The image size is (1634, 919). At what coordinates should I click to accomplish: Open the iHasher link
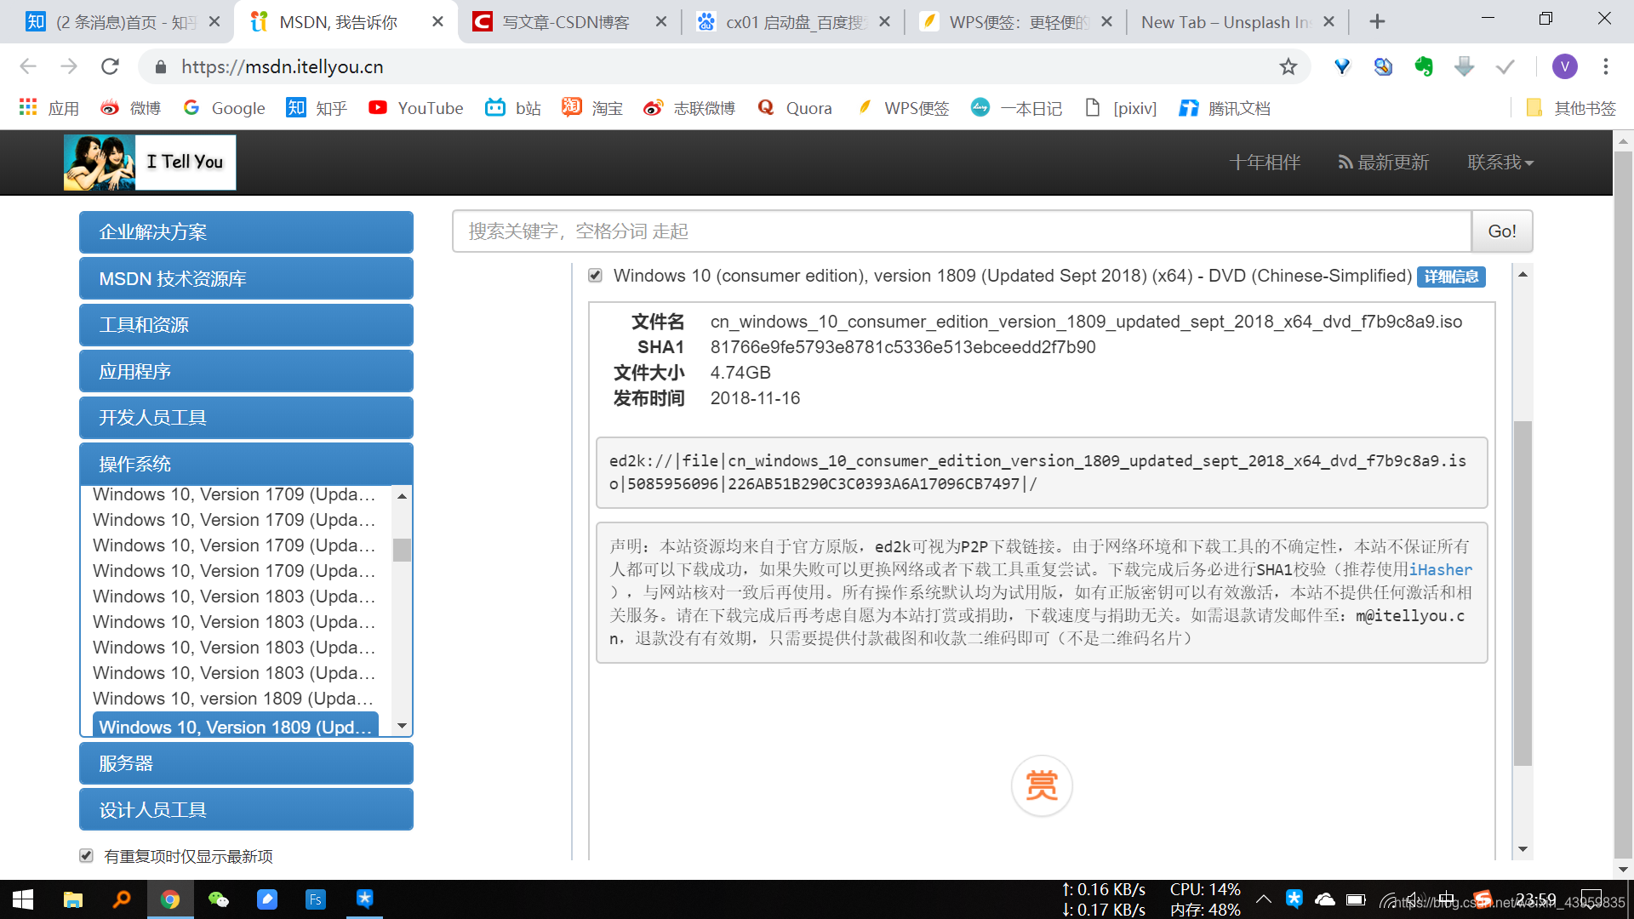(x=1440, y=569)
